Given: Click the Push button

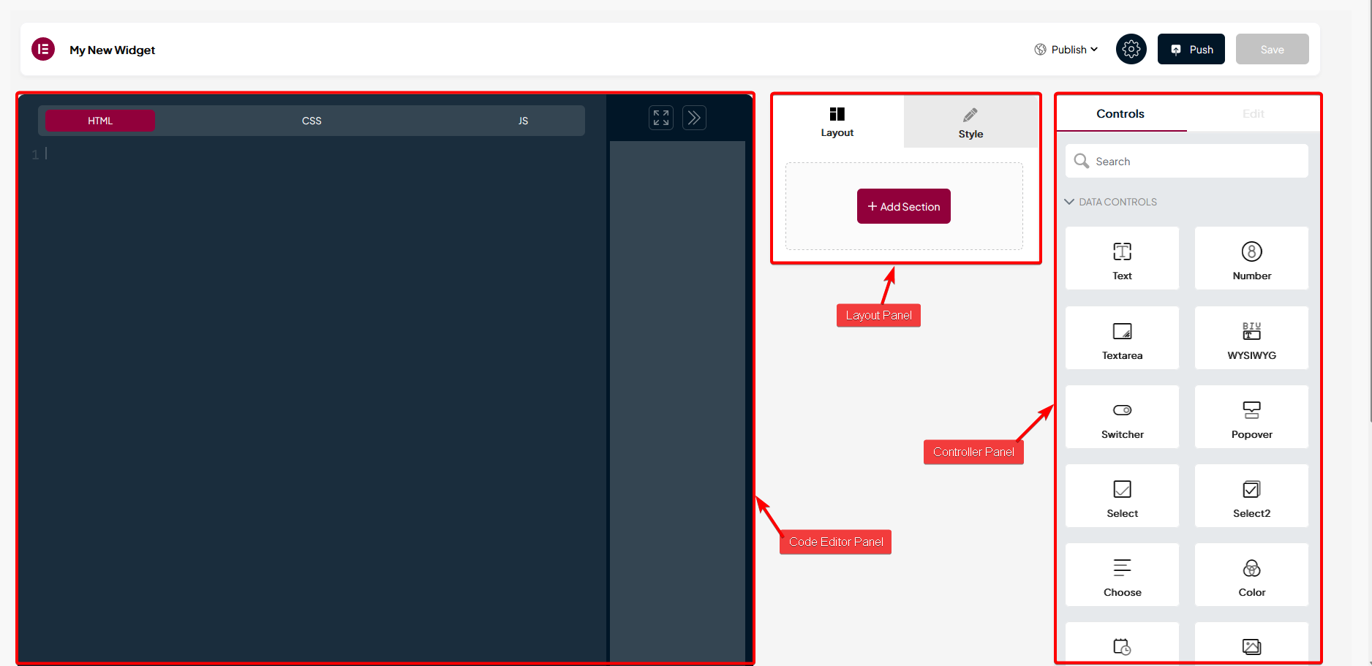Looking at the screenshot, I should (x=1191, y=49).
